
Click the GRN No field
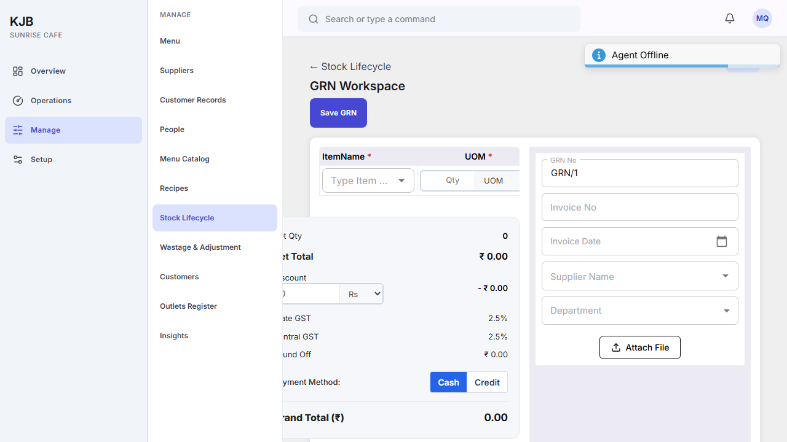pos(639,173)
